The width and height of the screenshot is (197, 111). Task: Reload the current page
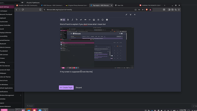[23, 10]
